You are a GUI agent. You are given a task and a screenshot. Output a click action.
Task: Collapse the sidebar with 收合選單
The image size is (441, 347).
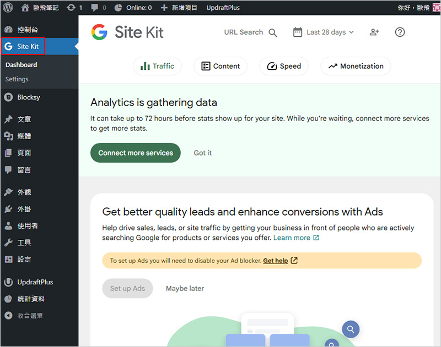[x=30, y=316]
